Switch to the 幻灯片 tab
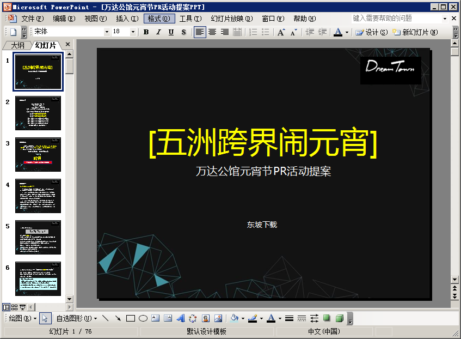This screenshot has height=339, width=461. [46, 45]
